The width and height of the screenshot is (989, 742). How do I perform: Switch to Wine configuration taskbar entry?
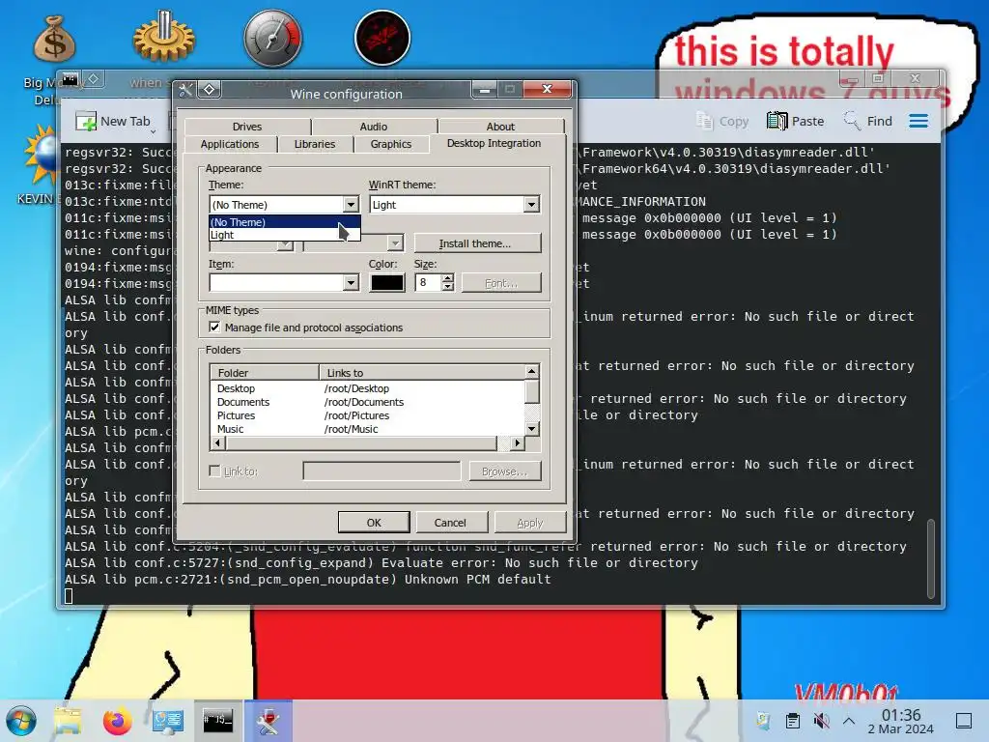click(268, 721)
